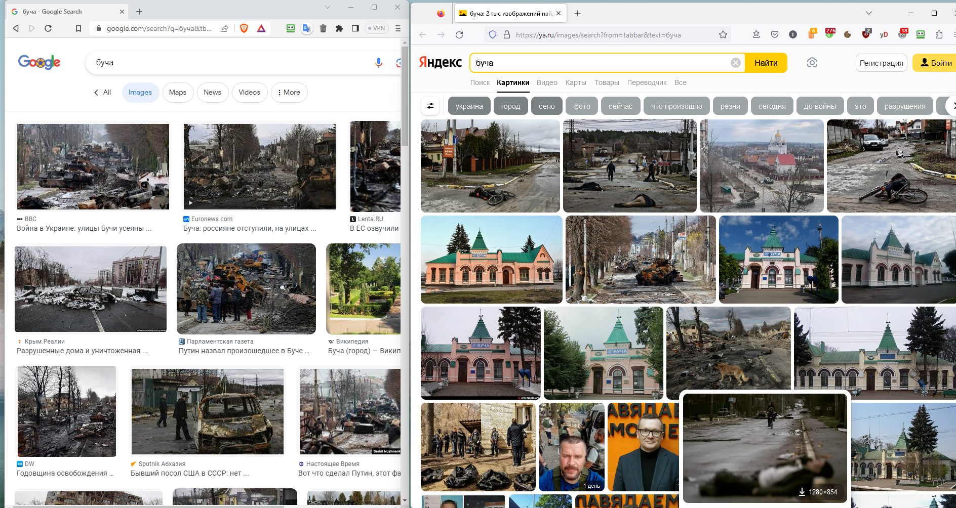Viewport: 956px width, 508px height.
Task: Save page to Pocket in Firefox
Action: [x=775, y=34]
